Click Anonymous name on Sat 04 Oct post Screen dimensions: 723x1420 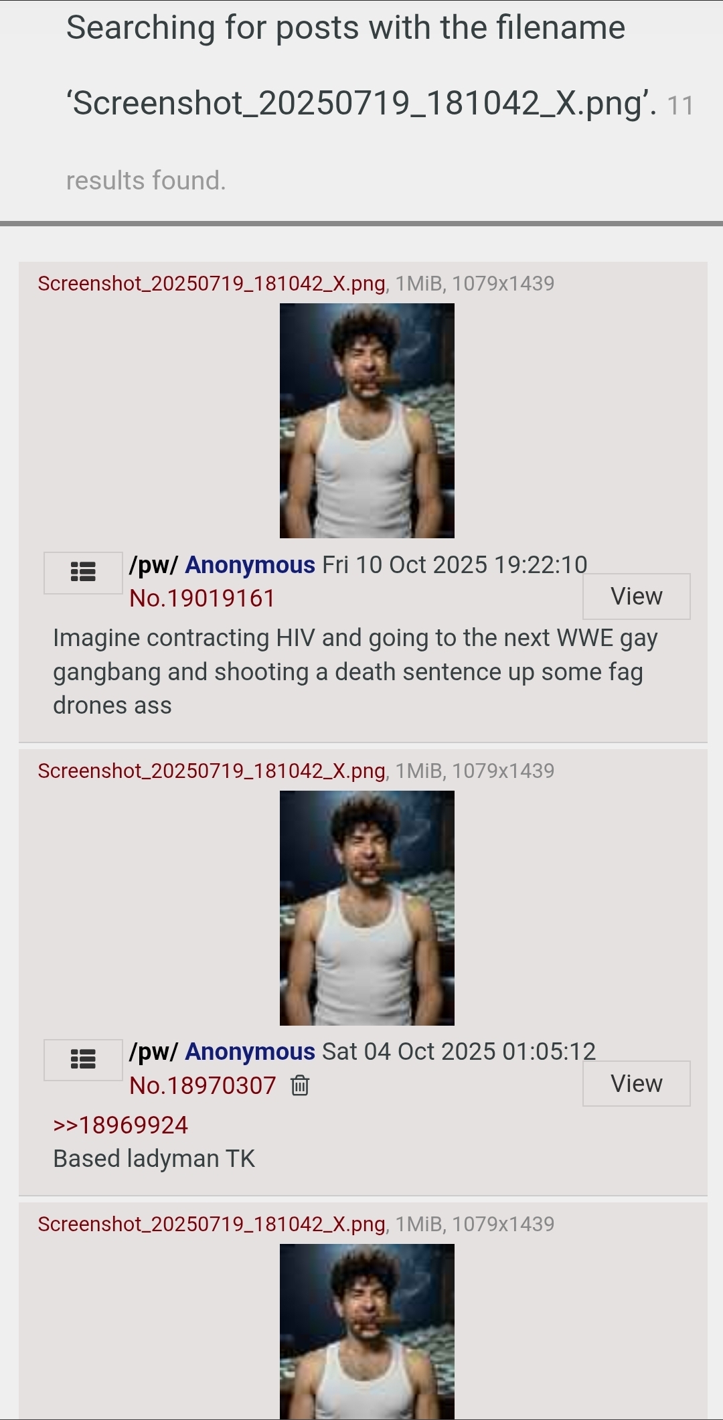(250, 1052)
